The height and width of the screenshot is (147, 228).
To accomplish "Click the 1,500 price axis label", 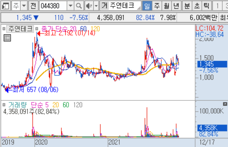I will click(x=207, y=58).
